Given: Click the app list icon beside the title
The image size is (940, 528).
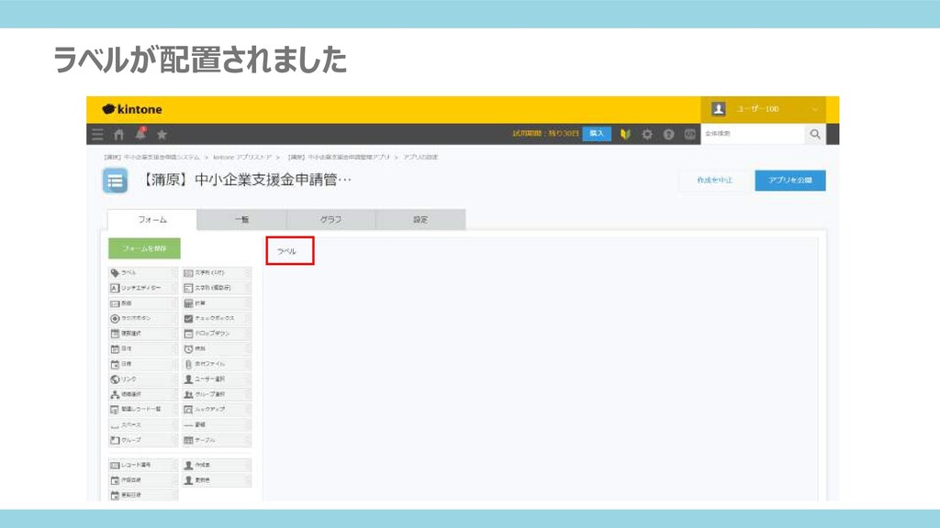Looking at the screenshot, I should click(x=115, y=181).
